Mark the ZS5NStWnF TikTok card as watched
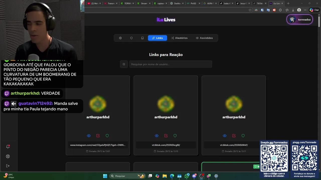This screenshot has width=321, height=180. point(234,136)
